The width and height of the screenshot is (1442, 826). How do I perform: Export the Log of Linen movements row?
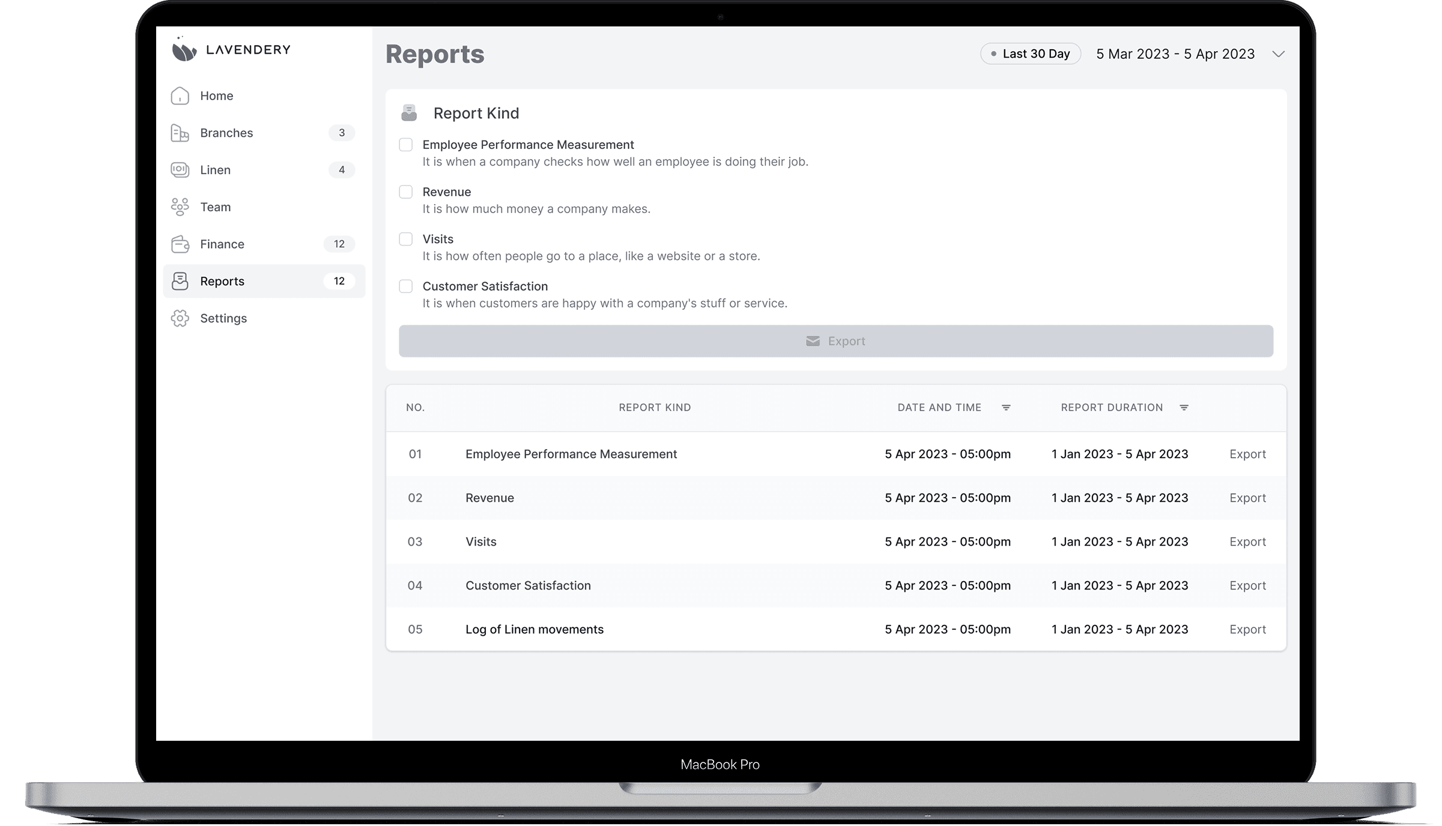click(1247, 629)
